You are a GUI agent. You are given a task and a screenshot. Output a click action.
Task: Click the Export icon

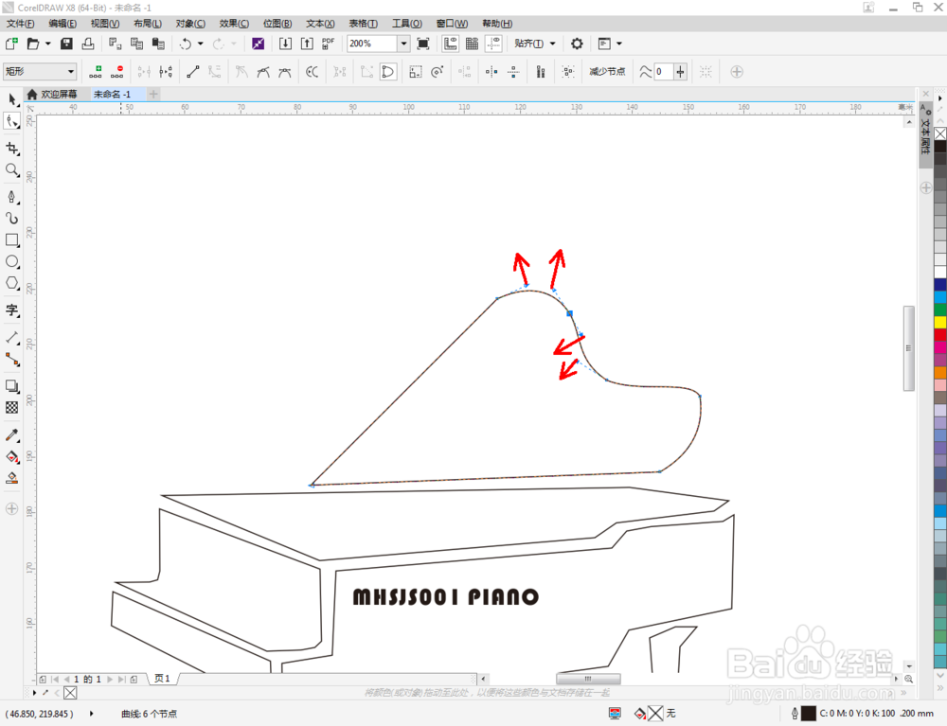click(307, 44)
